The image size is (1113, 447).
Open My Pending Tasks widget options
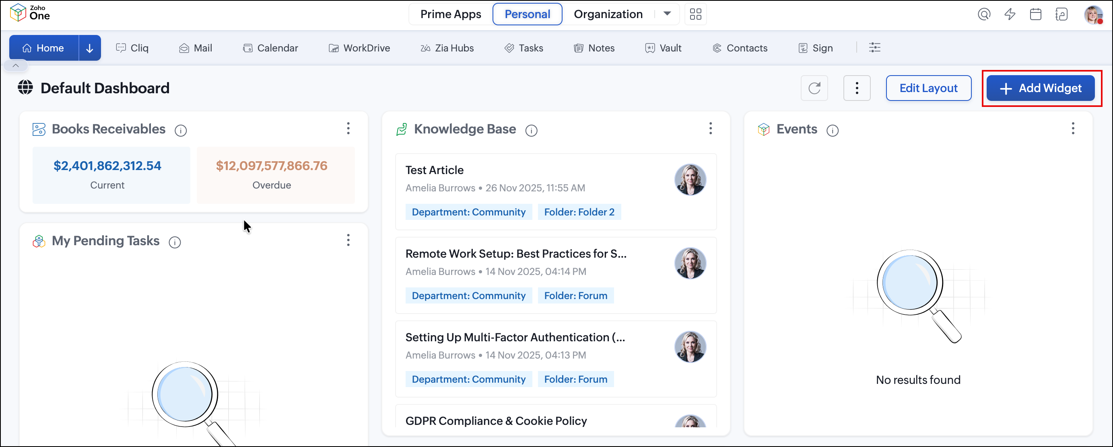348,240
